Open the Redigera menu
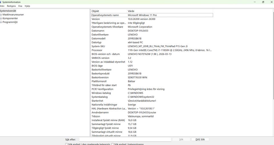Image resolution: width=274 pixels, height=145 pixels. click(x=11, y=6)
